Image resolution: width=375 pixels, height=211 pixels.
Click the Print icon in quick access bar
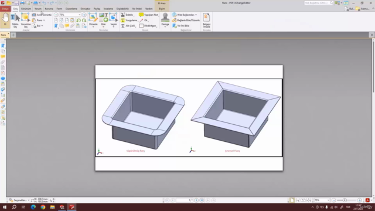tap(22, 3)
